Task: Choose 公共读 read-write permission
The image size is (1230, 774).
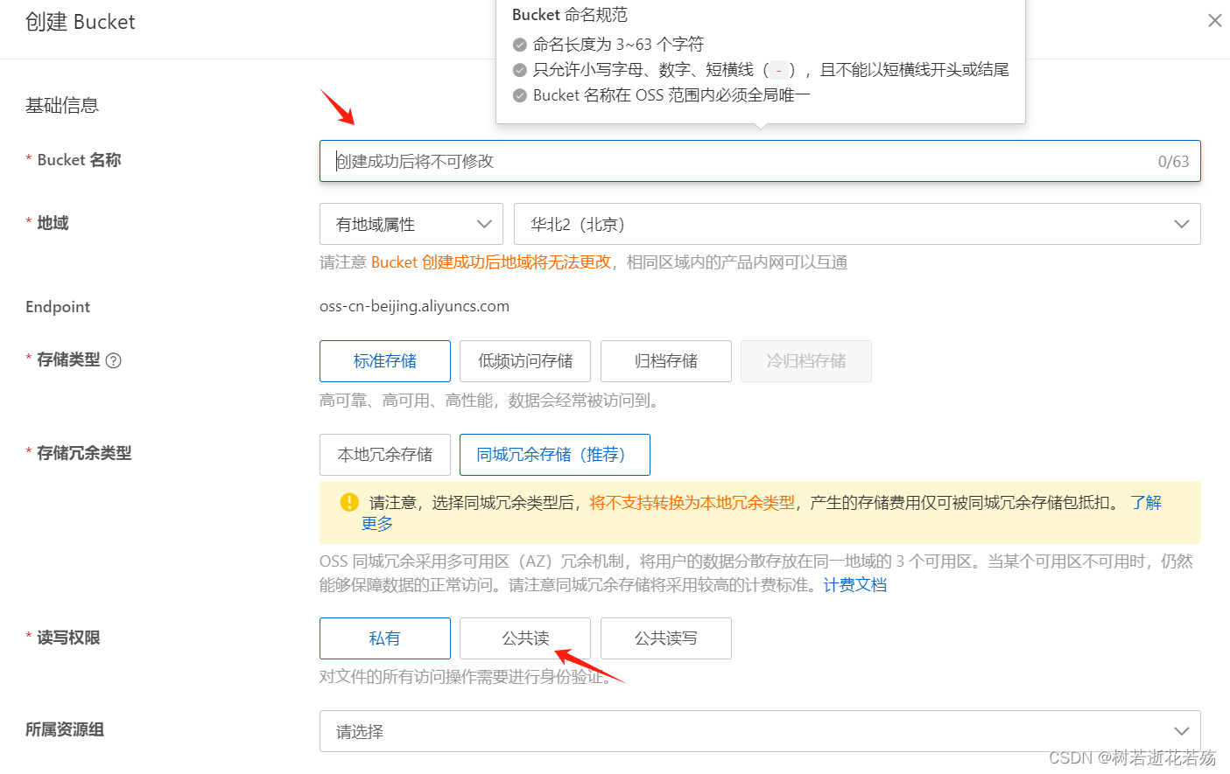Action: (x=524, y=638)
